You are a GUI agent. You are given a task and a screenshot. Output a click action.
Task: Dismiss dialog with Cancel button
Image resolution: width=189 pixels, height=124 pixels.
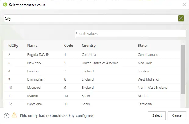pyautogui.click(x=177, y=115)
